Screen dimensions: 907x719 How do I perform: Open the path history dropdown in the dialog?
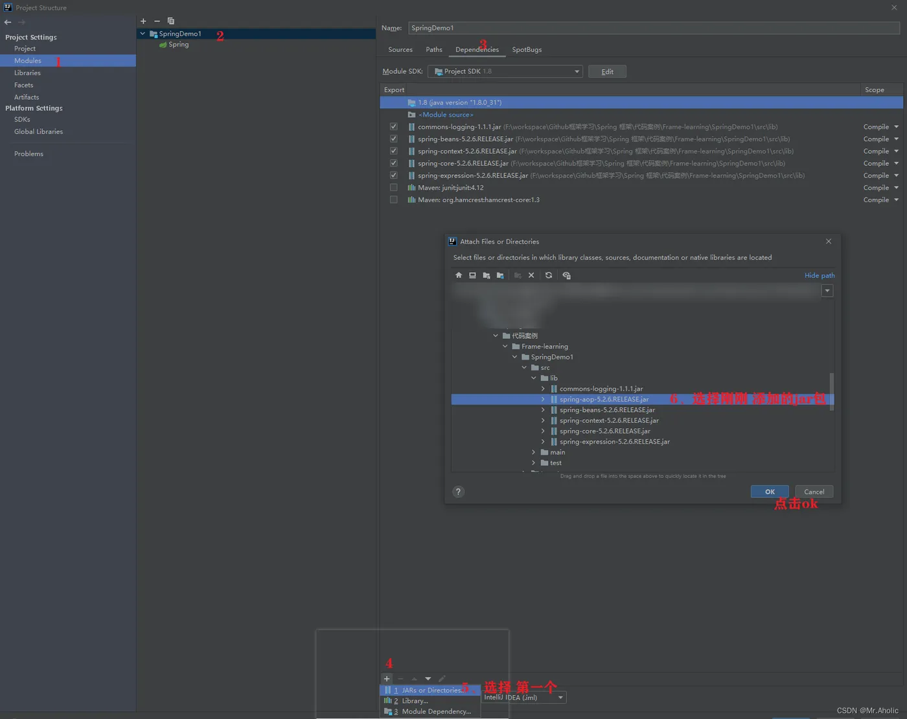pos(827,291)
